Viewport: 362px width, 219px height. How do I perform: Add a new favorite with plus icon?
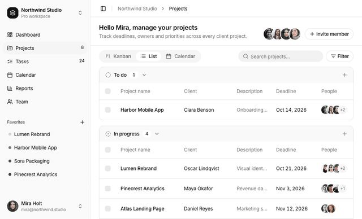coord(82,122)
